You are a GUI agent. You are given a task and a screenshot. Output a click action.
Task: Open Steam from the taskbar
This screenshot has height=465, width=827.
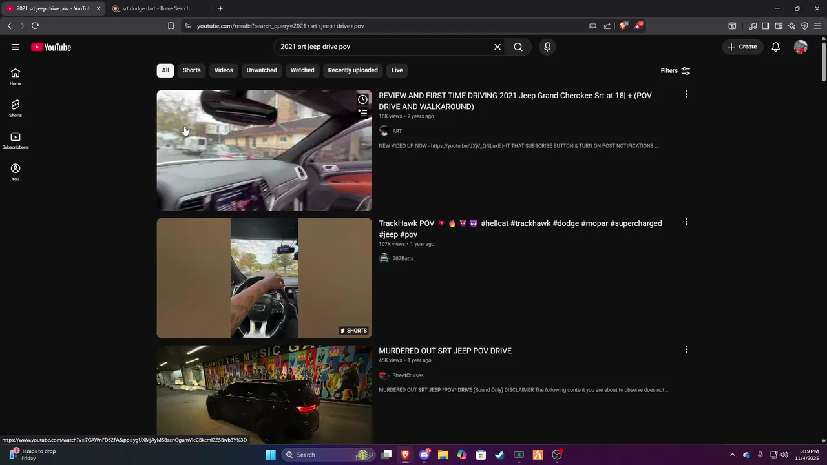tap(499, 455)
